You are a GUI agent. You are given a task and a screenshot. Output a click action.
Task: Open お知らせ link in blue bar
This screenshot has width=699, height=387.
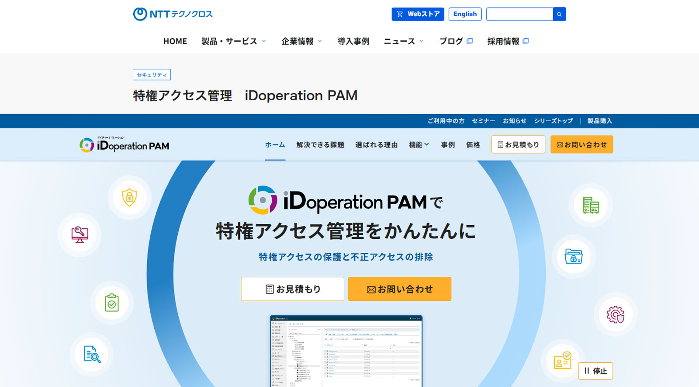pyautogui.click(x=515, y=121)
